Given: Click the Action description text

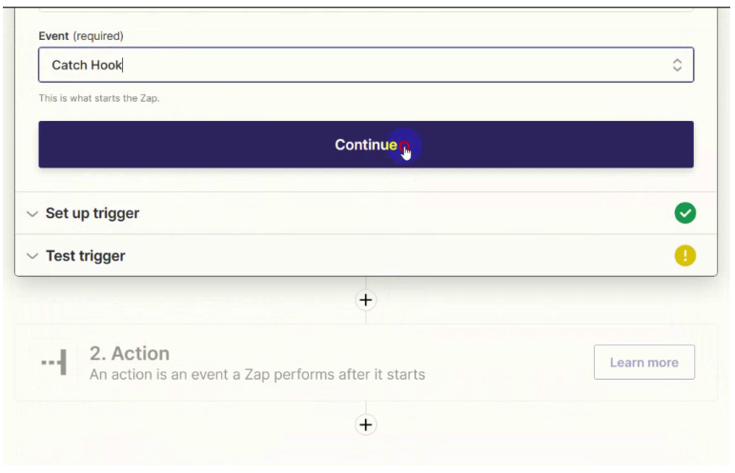Looking at the screenshot, I should click(x=257, y=375).
